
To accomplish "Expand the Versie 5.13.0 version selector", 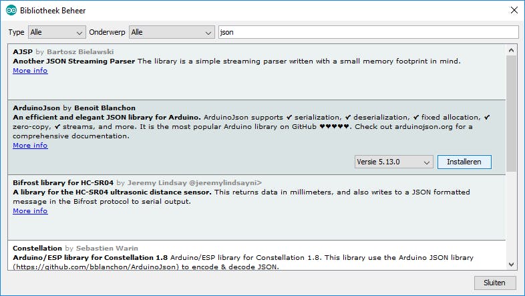I will (x=394, y=162).
